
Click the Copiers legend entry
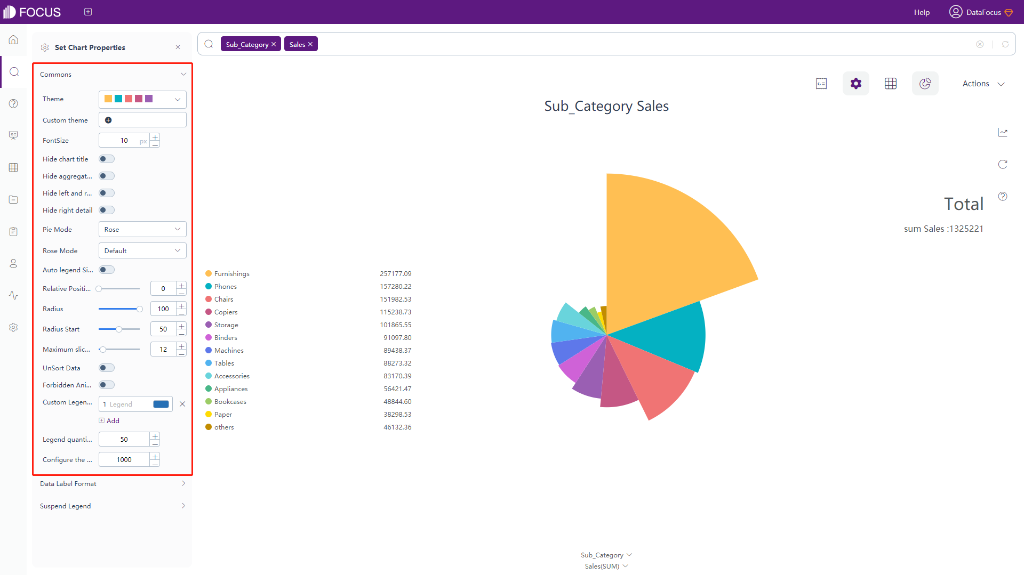pos(222,312)
